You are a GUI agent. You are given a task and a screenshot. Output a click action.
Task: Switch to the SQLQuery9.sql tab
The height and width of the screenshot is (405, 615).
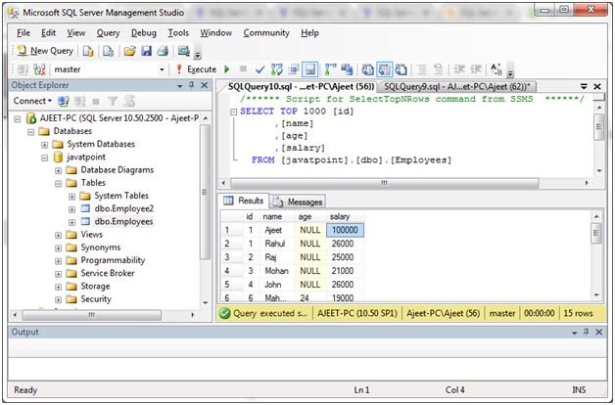[x=457, y=86]
